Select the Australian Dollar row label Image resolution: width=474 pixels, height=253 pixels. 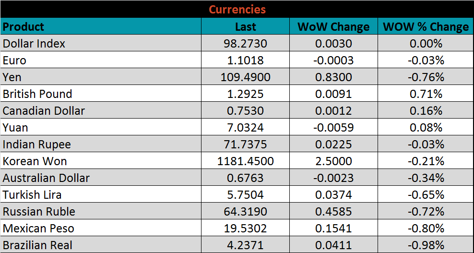46,178
